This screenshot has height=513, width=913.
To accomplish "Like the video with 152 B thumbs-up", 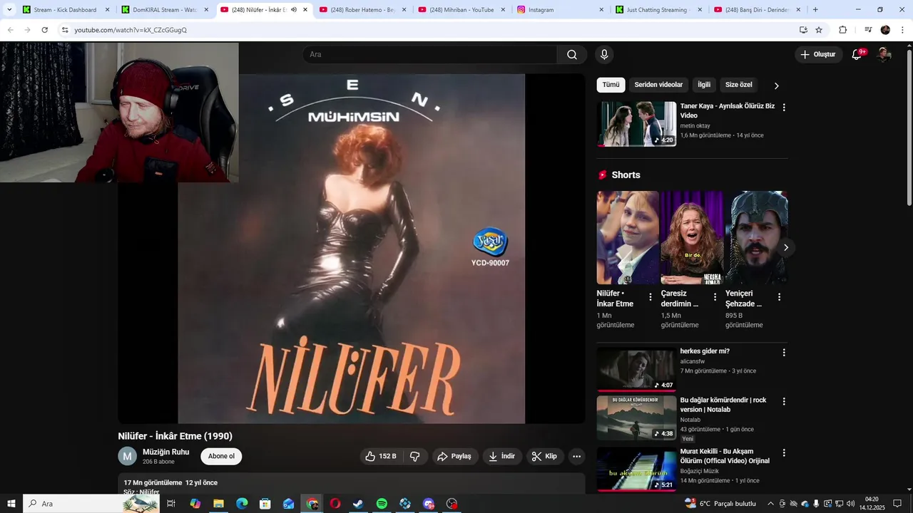I will pos(381,456).
